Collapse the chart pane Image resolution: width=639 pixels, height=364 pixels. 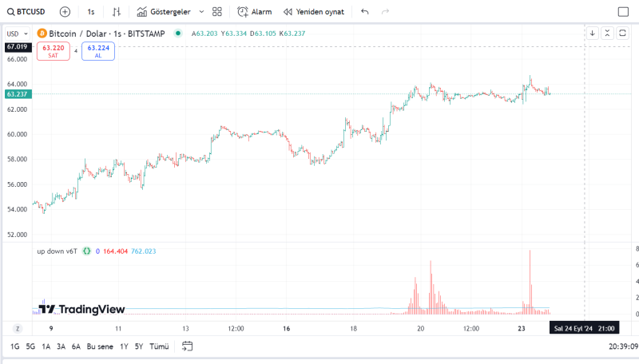pos(607,33)
